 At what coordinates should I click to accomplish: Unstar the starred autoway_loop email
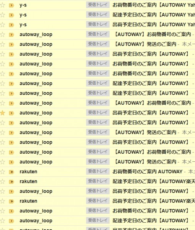[x=3, y=113]
